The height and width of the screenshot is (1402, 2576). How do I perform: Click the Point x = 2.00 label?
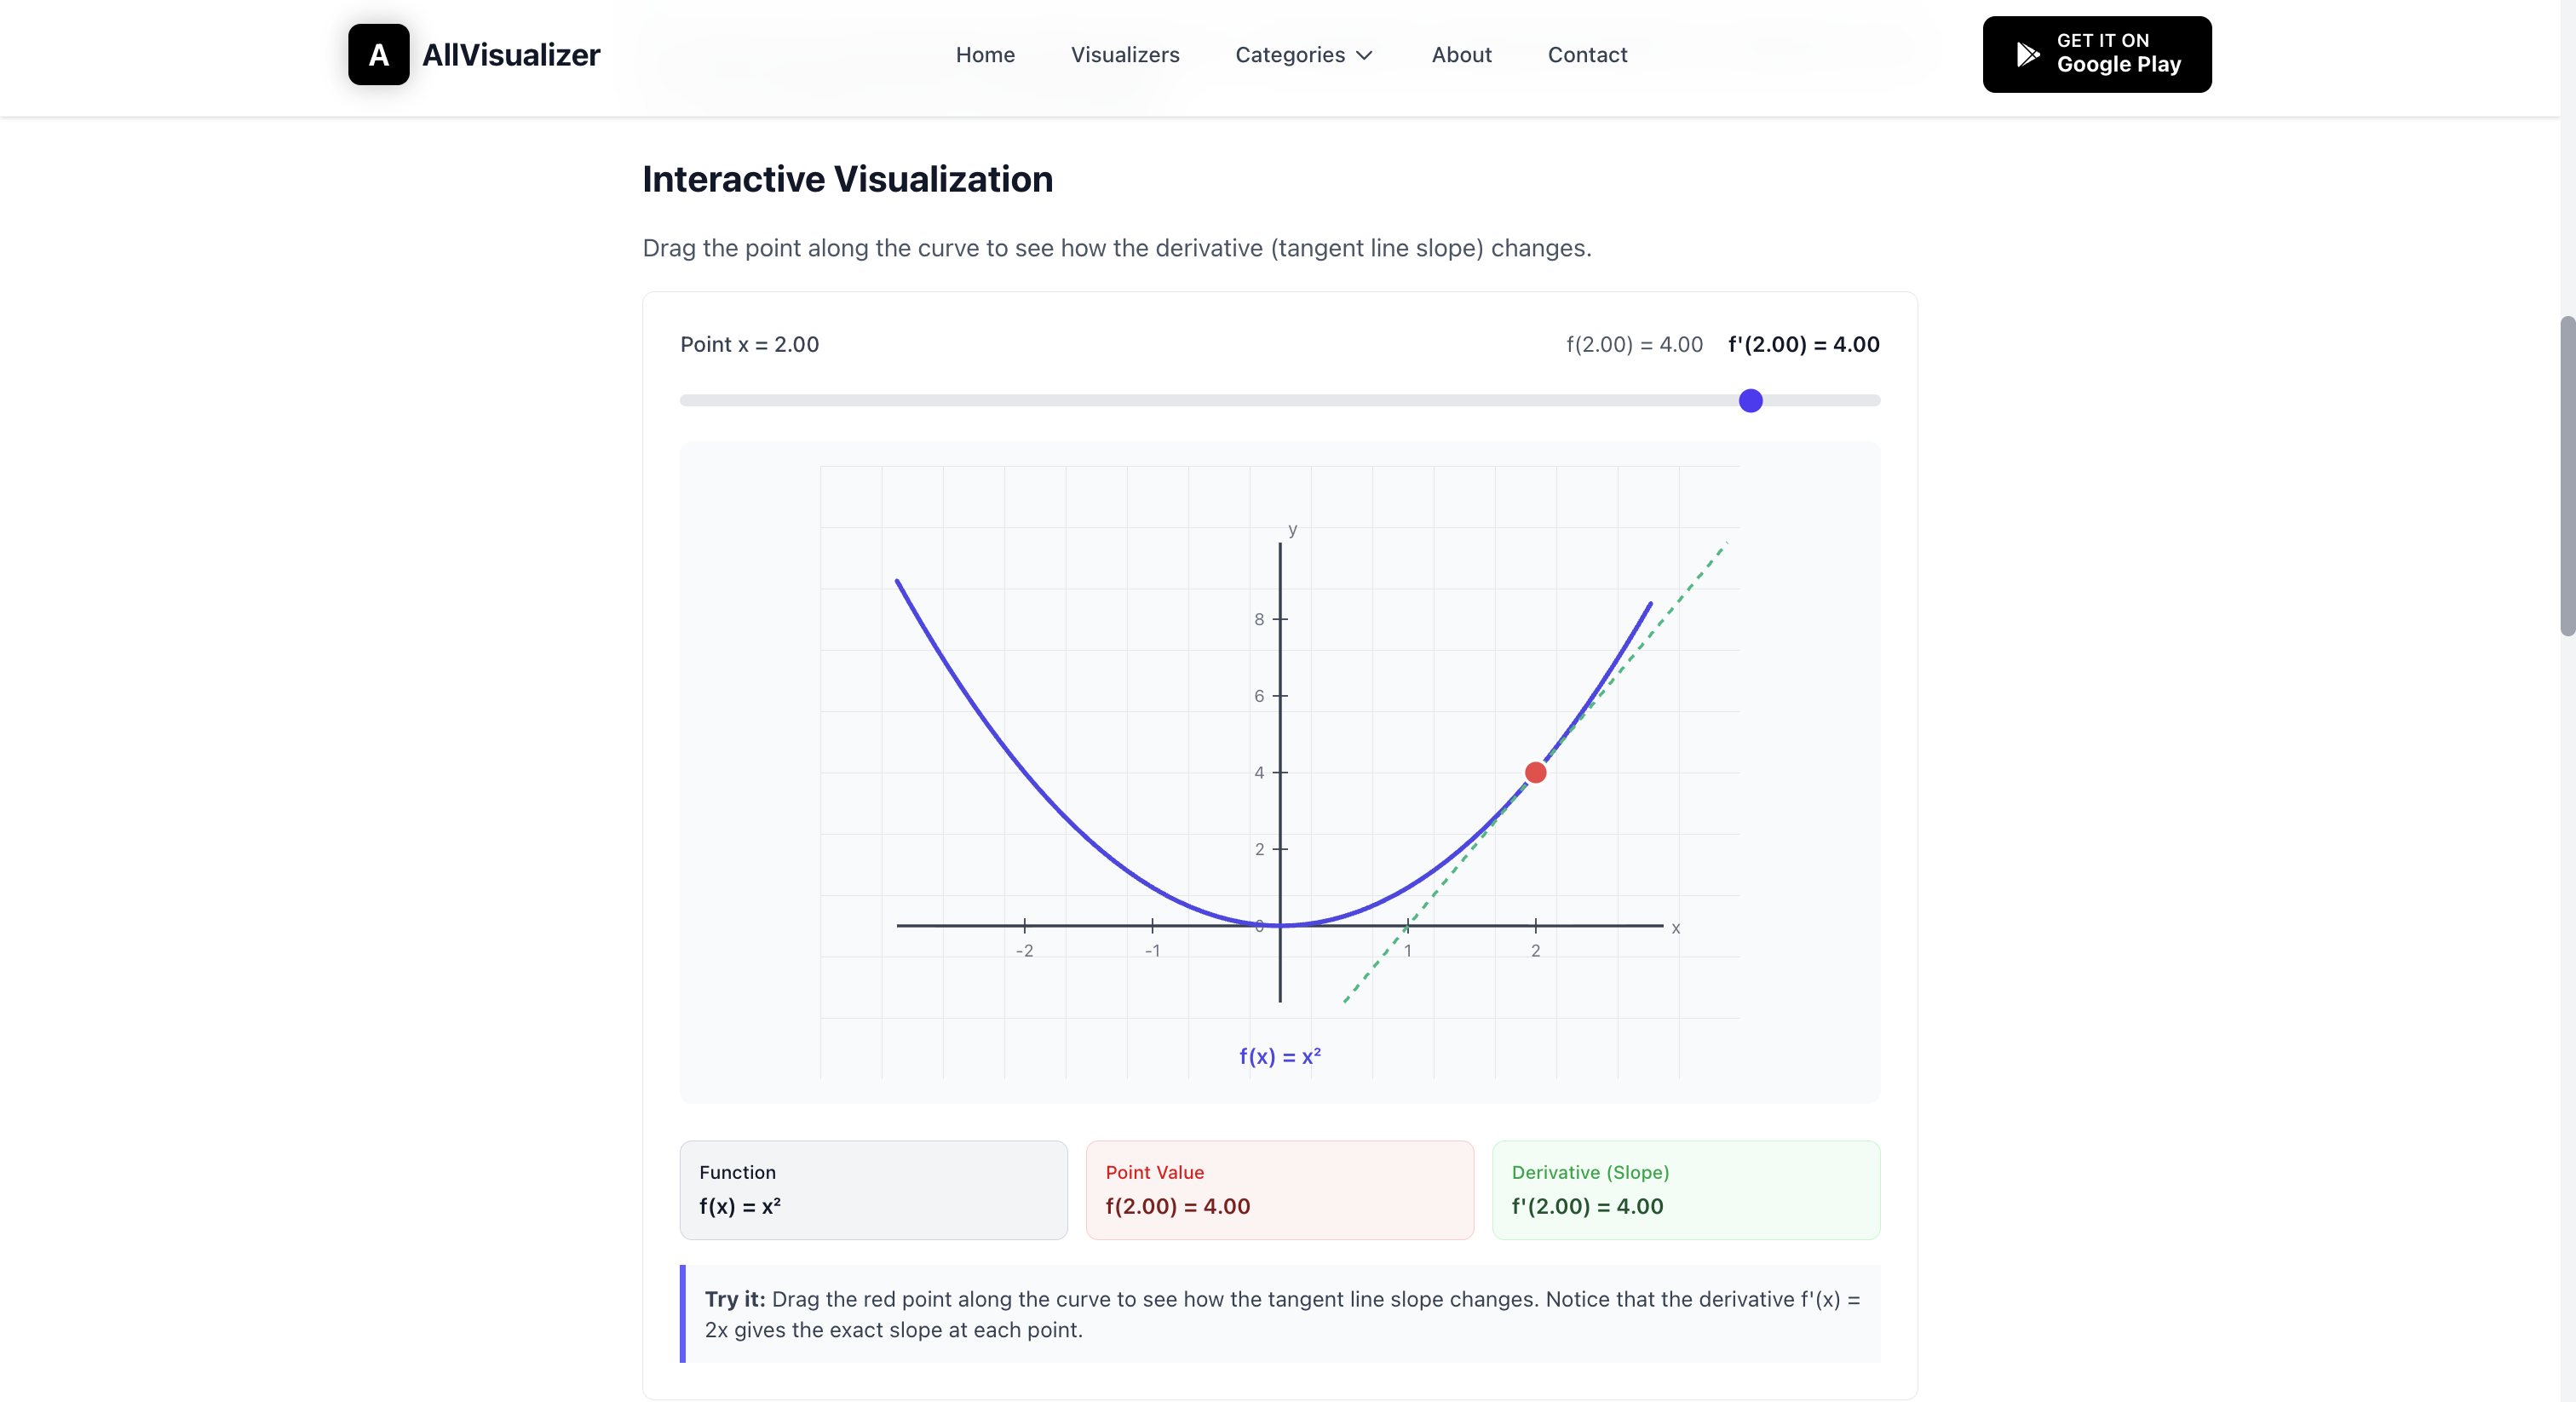(749, 344)
